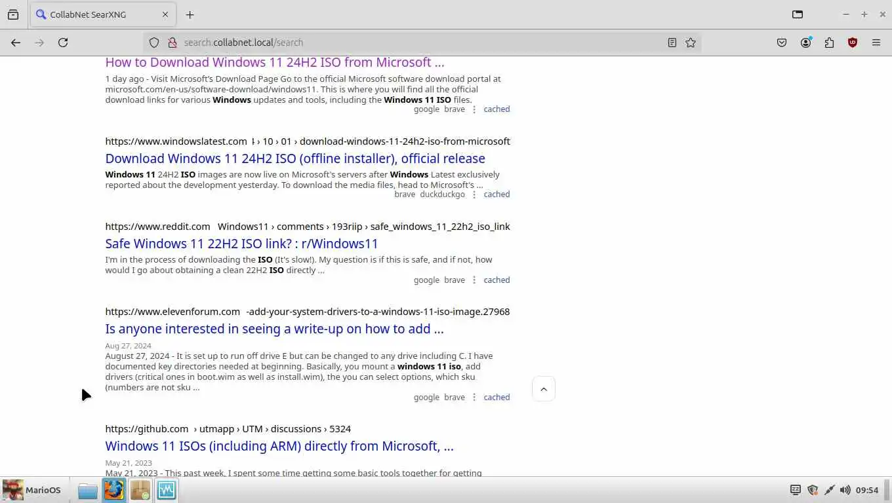Click 'May 21, 2023' date under GitHub result
Image resolution: width=892 pixels, height=503 pixels.
(128, 463)
